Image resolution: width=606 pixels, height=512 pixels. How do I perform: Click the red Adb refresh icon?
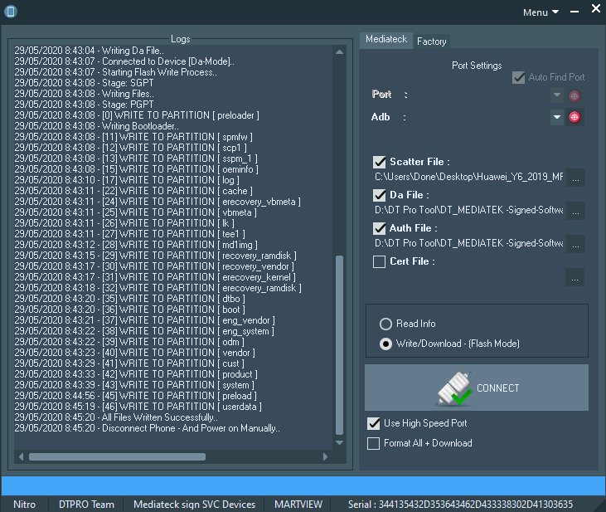pos(574,117)
